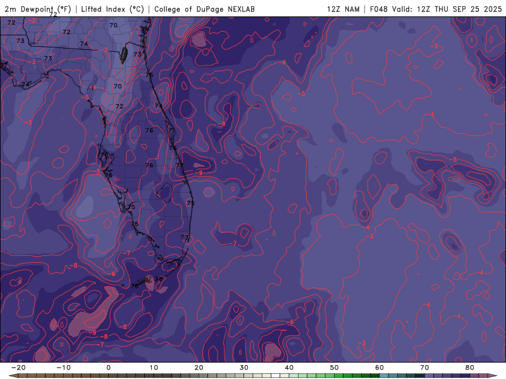Click the 10 label on the color scale

click(154, 368)
